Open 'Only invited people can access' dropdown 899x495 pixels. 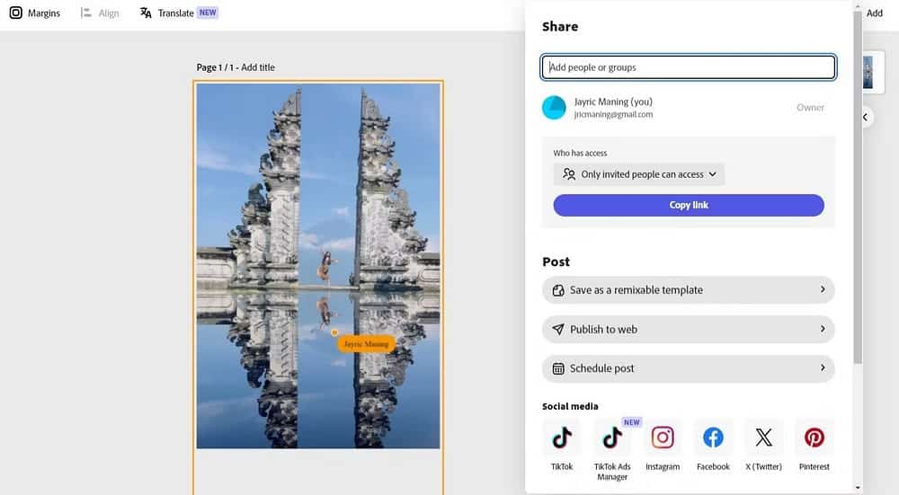(x=639, y=174)
